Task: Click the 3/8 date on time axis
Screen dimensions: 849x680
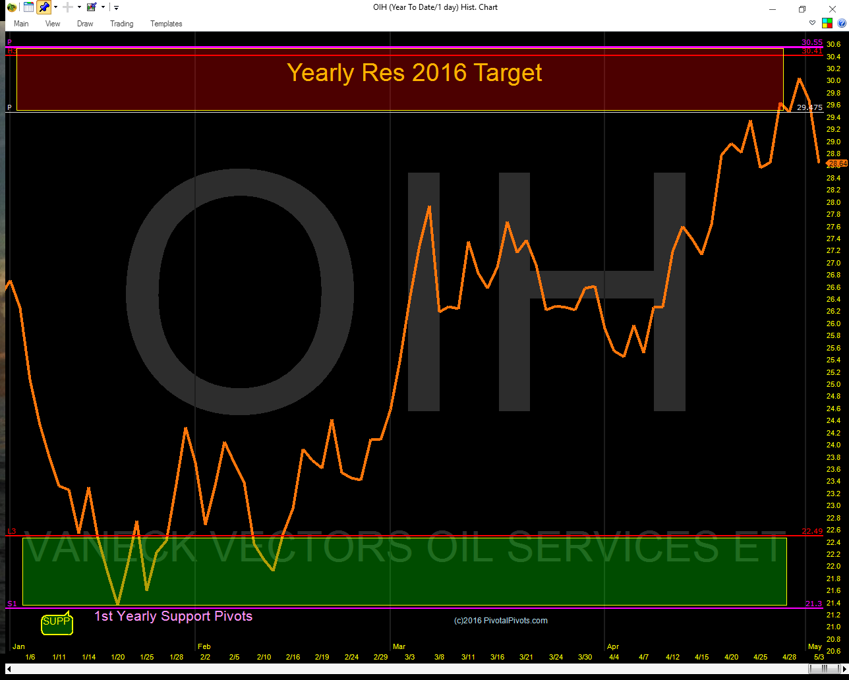Action: tap(440, 658)
